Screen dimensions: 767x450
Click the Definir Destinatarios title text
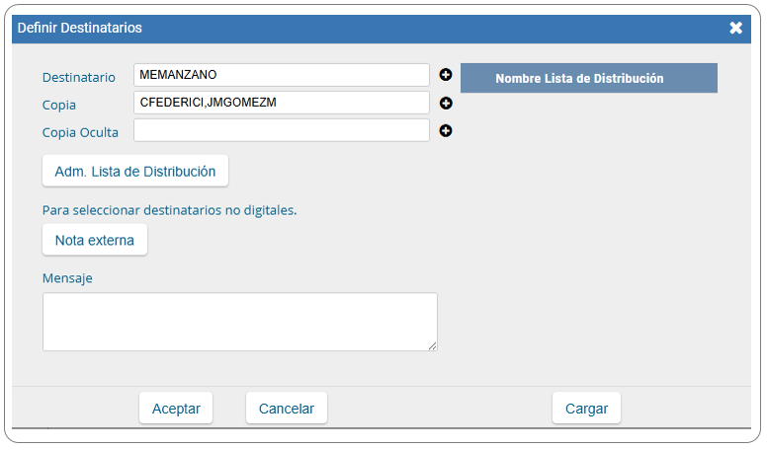pyautogui.click(x=80, y=28)
